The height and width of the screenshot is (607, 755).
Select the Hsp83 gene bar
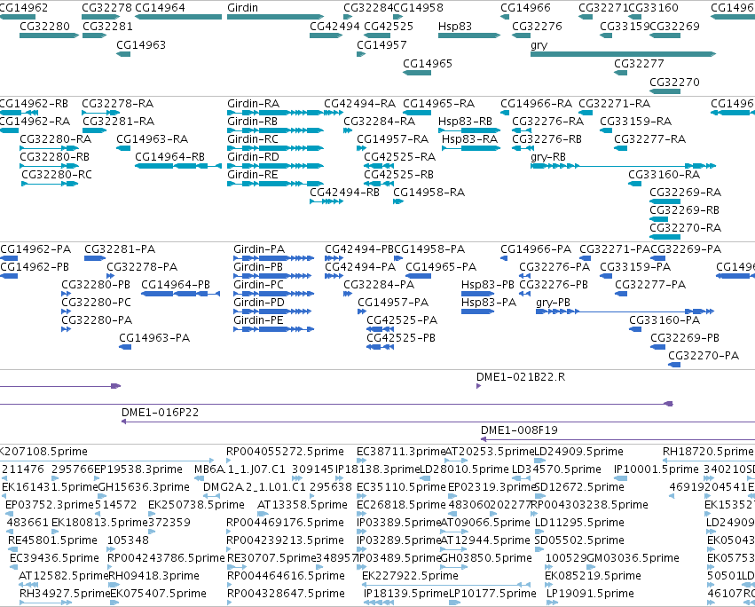[x=469, y=35]
